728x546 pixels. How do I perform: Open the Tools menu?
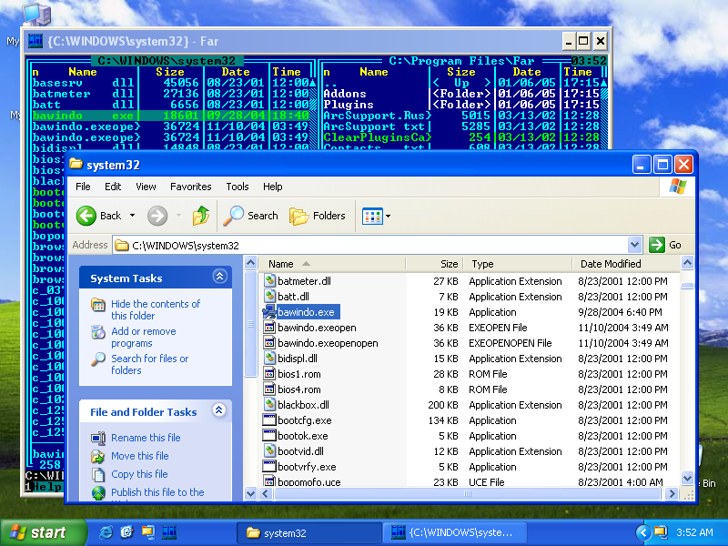coord(238,187)
